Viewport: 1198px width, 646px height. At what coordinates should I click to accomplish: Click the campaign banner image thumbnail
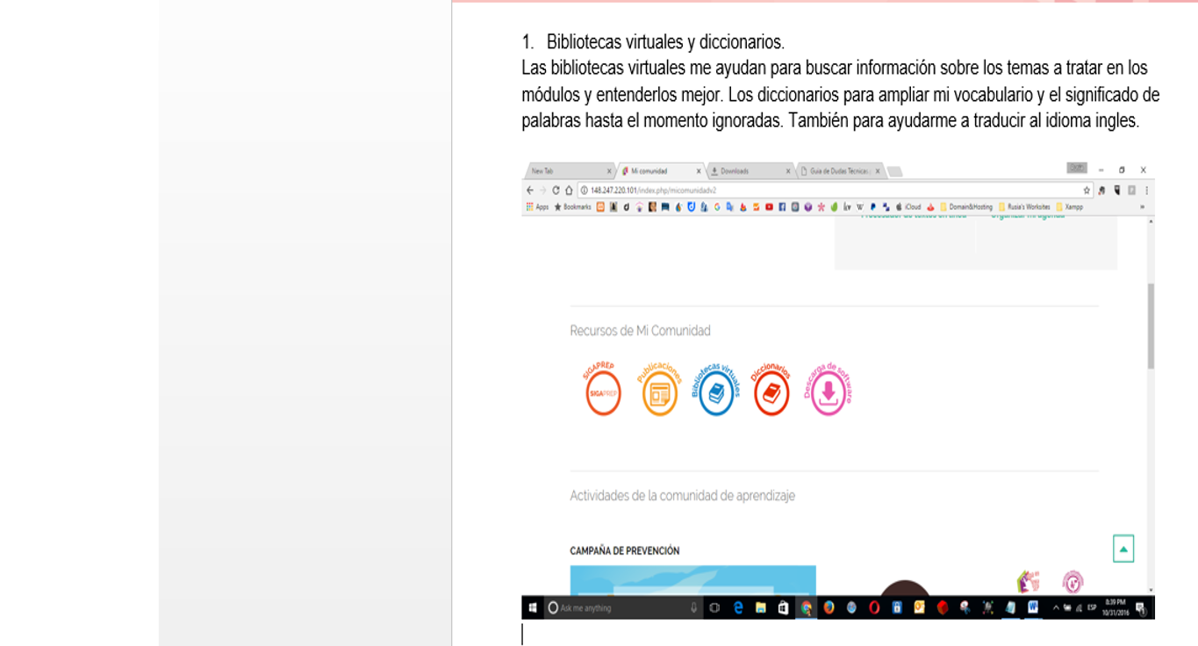point(693,580)
